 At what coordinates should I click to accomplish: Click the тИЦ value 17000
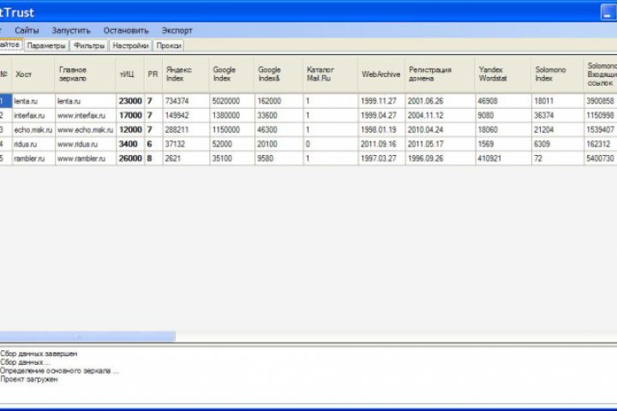coord(130,116)
